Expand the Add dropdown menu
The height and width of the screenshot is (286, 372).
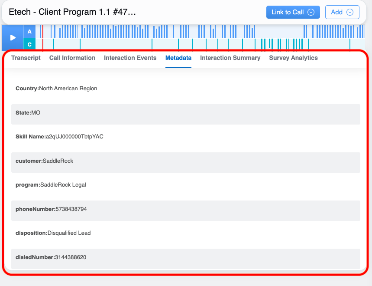pos(342,12)
